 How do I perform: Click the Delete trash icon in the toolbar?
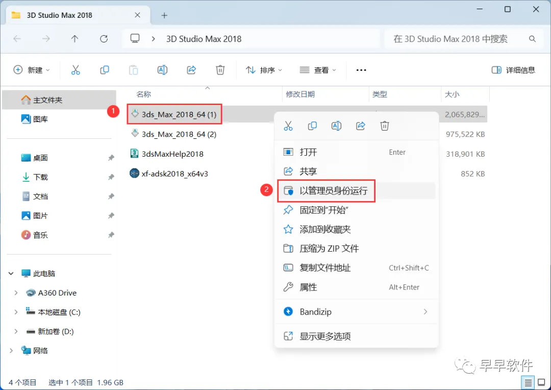coord(220,70)
